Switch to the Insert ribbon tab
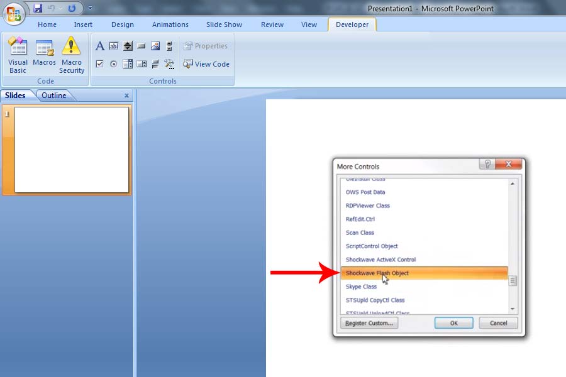Viewport: 566px width, 377px height. [x=83, y=25]
